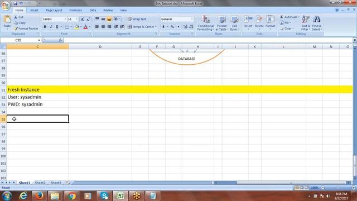This screenshot has width=357, height=201.
Task: Apply Accounting dollar number format
Action: [163, 27]
